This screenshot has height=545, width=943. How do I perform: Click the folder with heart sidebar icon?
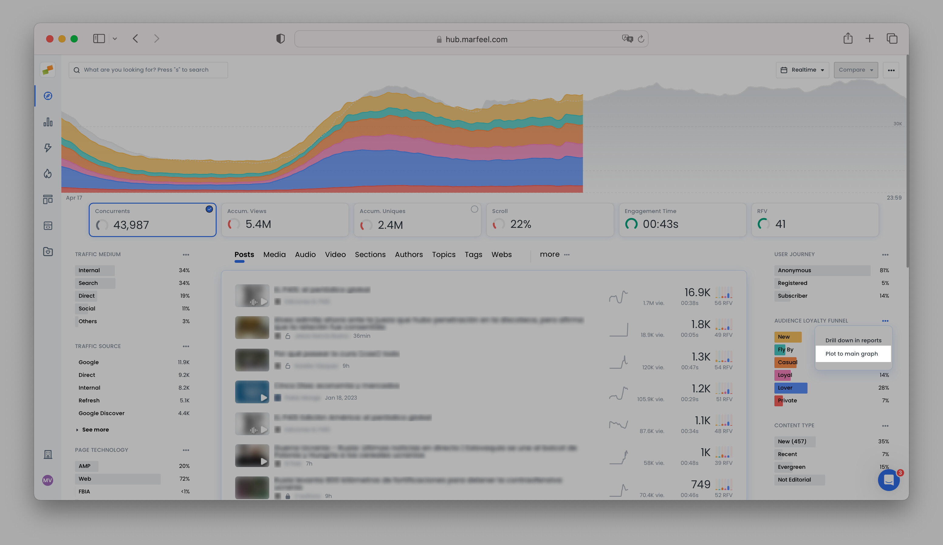point(48,252)
